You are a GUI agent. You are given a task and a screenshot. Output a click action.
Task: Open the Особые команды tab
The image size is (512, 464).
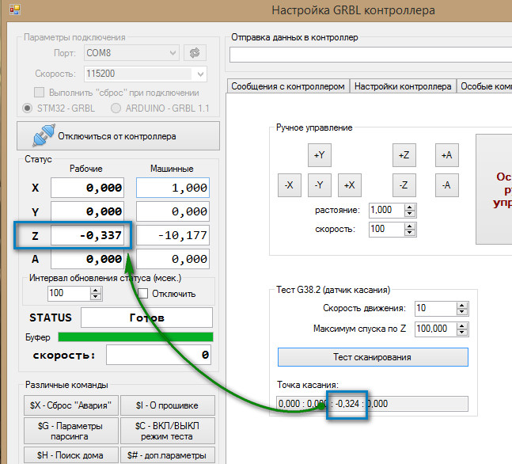484,86
